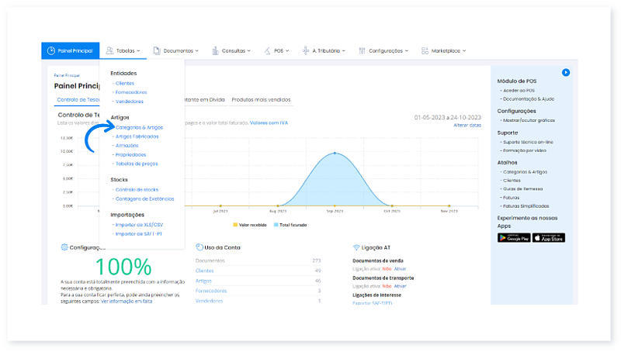Click the Documentos page icon
The image size is (621, 352).
158,50
